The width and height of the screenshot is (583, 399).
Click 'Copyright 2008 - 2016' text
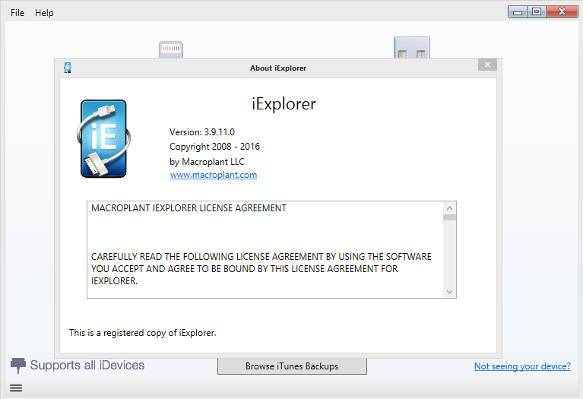(214, 147)
